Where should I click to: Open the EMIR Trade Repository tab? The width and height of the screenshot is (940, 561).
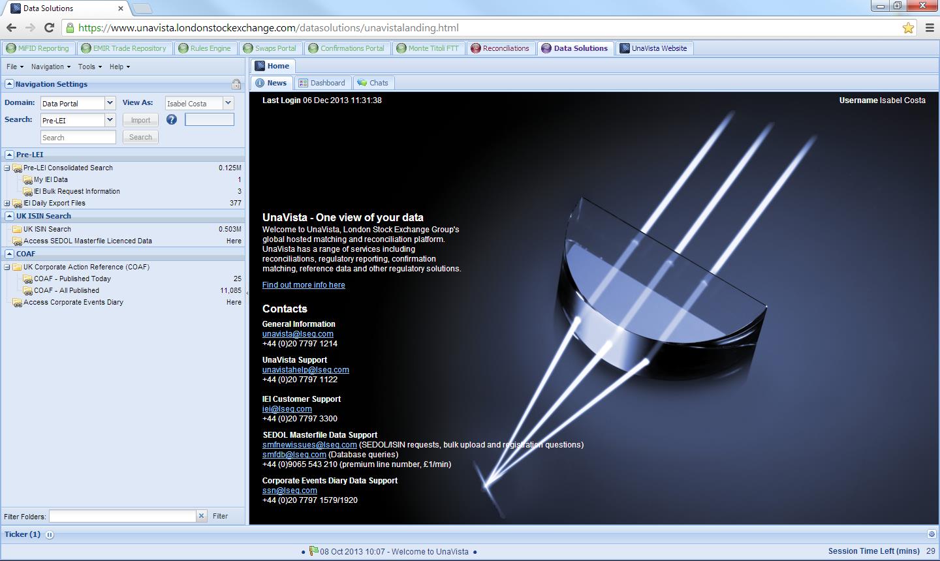pyautogui.click(x=124, y=48)
